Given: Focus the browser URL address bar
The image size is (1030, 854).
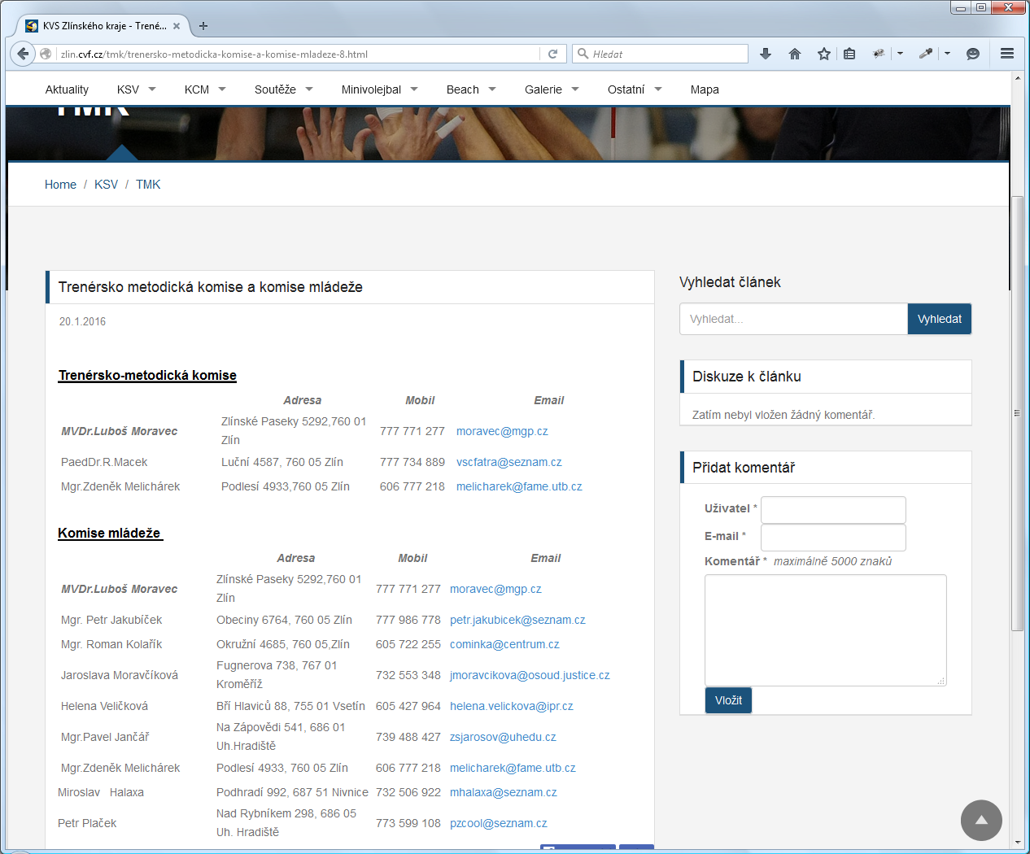Looking at the screenshot, I should (x=298, y=54).
